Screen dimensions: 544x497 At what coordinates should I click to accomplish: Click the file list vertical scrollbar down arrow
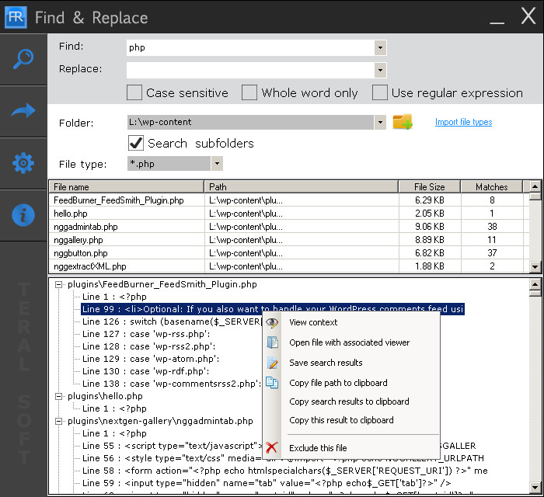tap(535, 266)
